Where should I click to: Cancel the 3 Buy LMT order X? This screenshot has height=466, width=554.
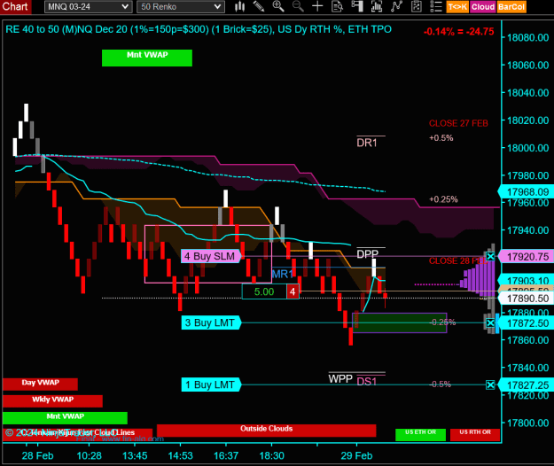coord(490,322)
